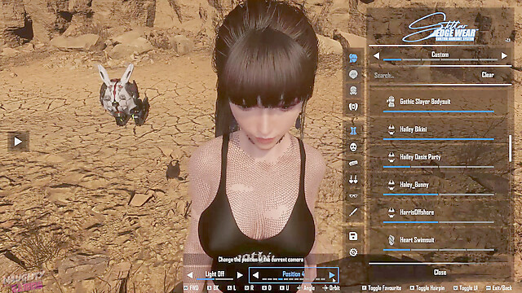
Task: Click the Angle camera control hint
Action: [x=306, y=288]
